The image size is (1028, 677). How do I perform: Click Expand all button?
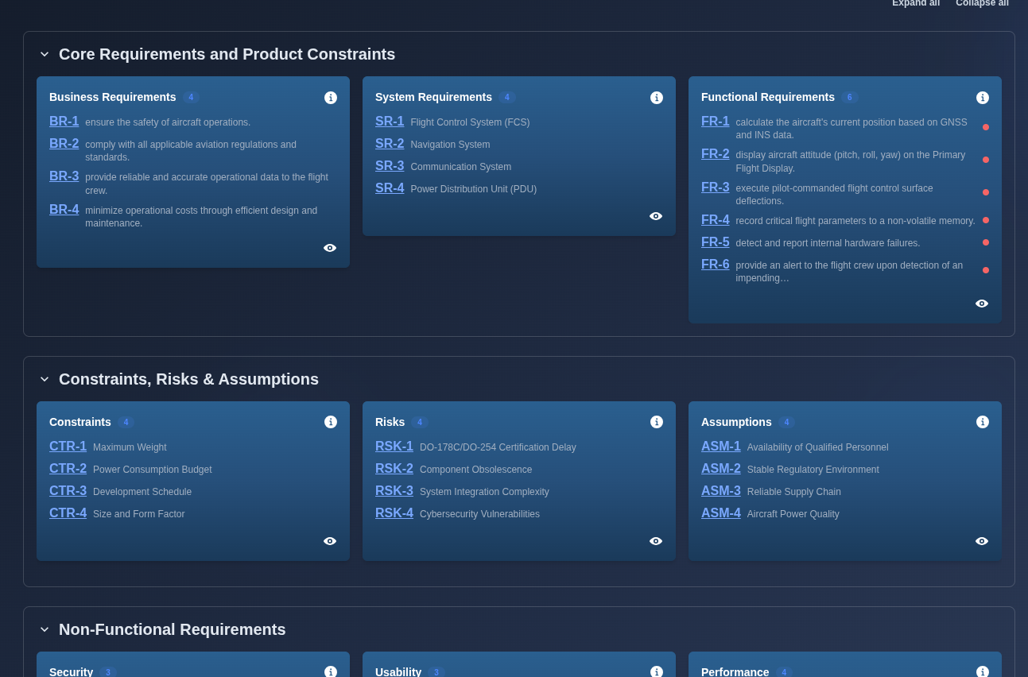tap(916, 3)
